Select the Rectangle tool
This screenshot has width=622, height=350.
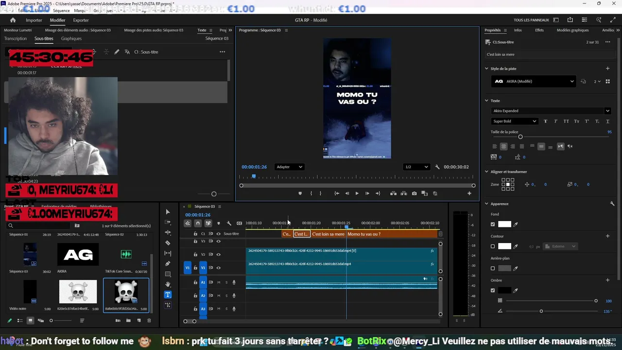168,274
